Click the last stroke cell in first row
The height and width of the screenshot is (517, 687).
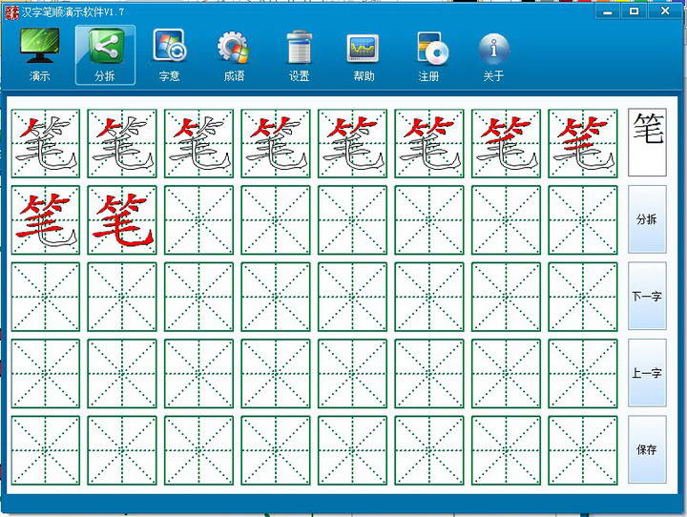click(582, 143)
